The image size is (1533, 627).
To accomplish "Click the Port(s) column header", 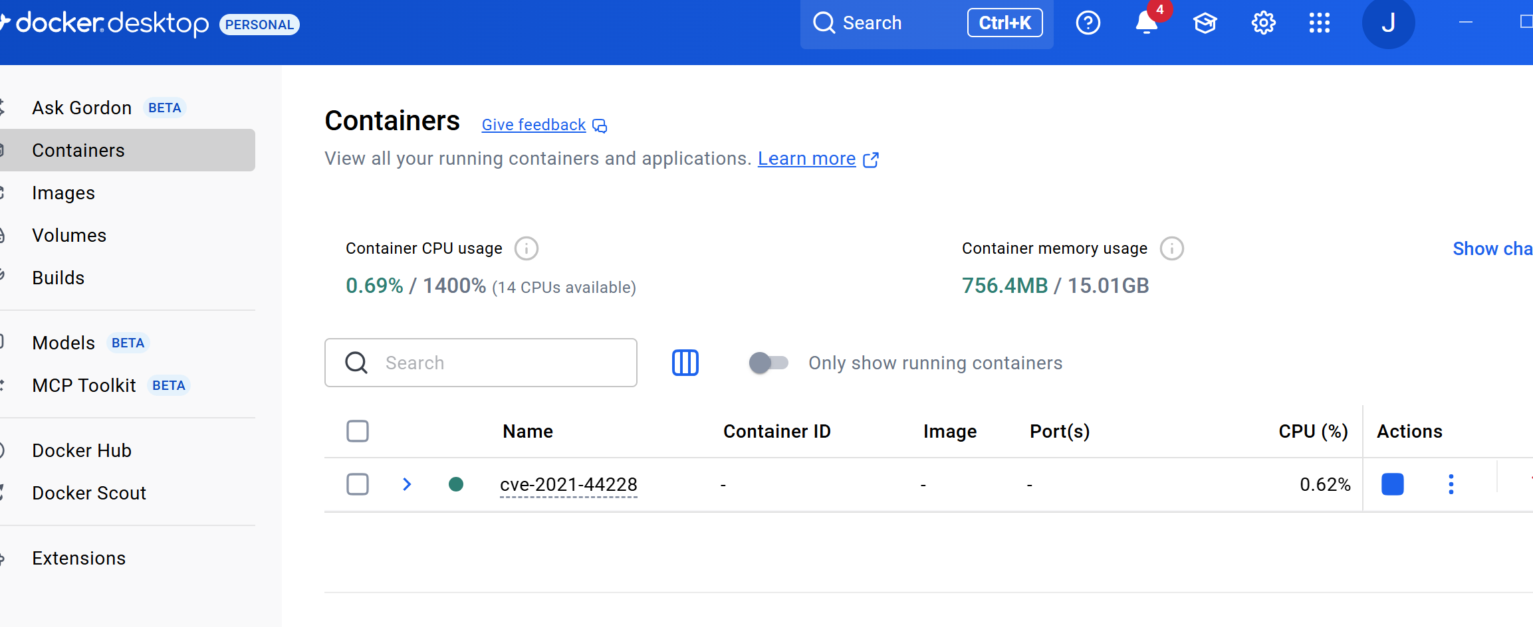I will click(1060, 432).
